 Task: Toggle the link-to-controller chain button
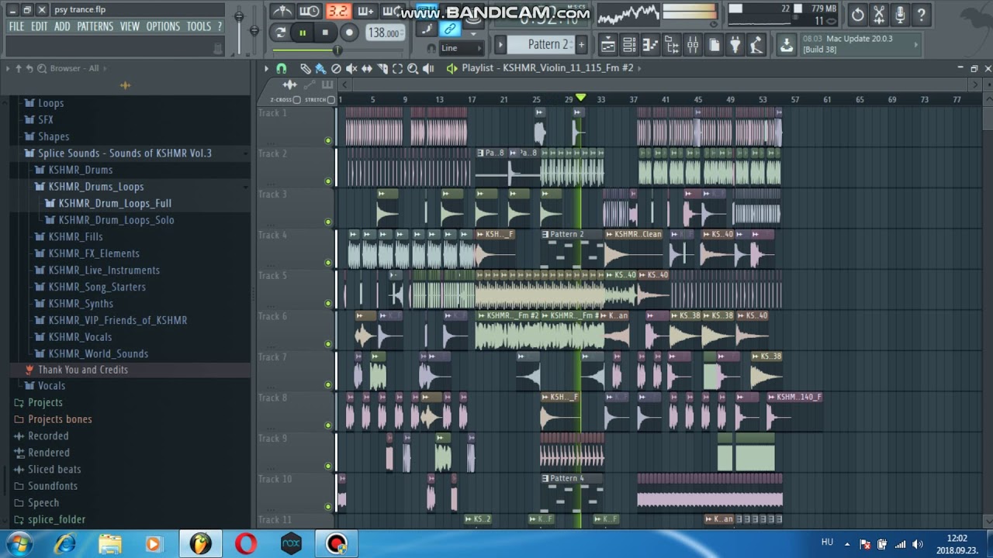[x=450, y=29]
